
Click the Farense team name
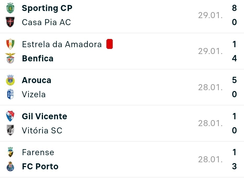click(x=38, y=152)
